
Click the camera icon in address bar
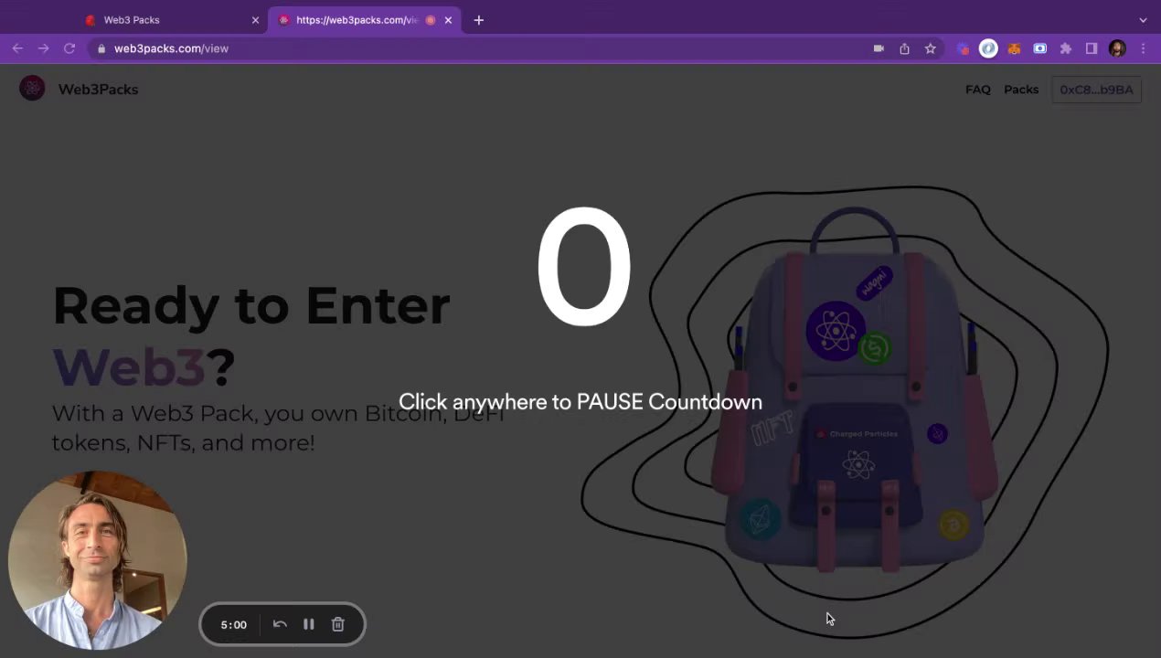point(879,48)
